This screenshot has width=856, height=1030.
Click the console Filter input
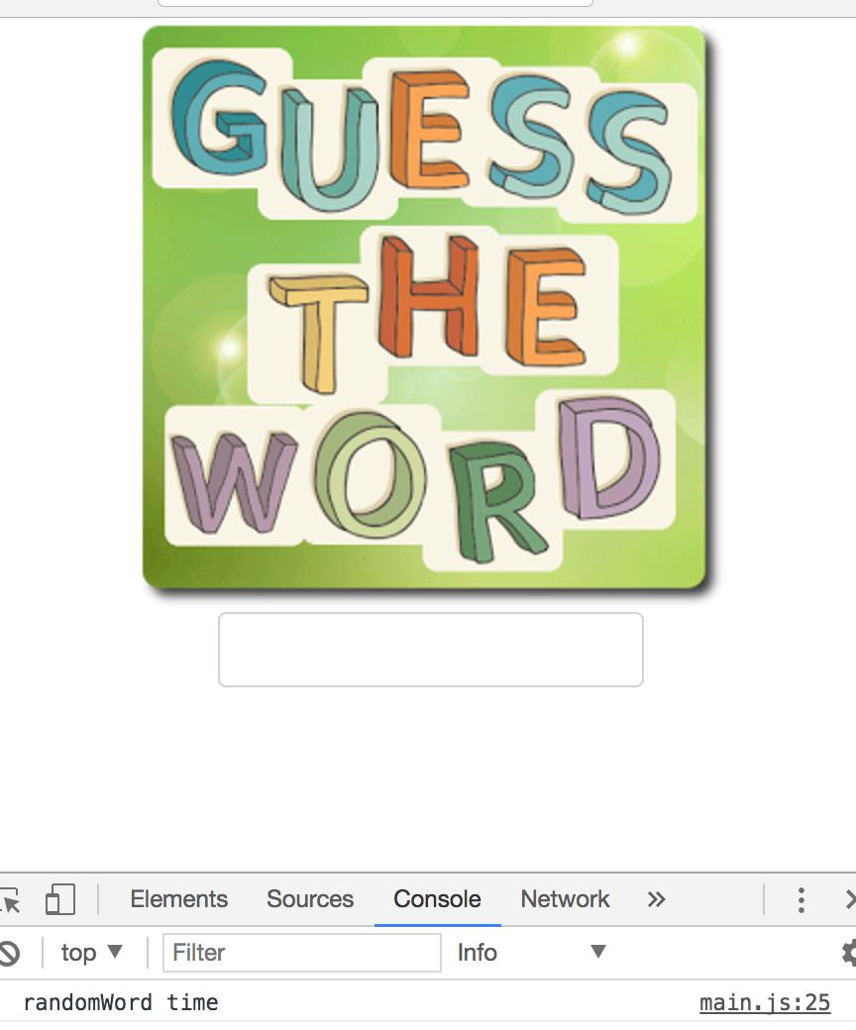(301, 953)
